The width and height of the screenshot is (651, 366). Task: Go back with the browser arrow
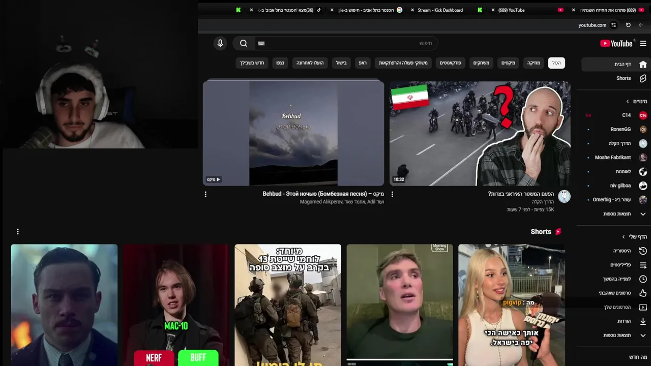pyautogui.click(x=641, y=25)
